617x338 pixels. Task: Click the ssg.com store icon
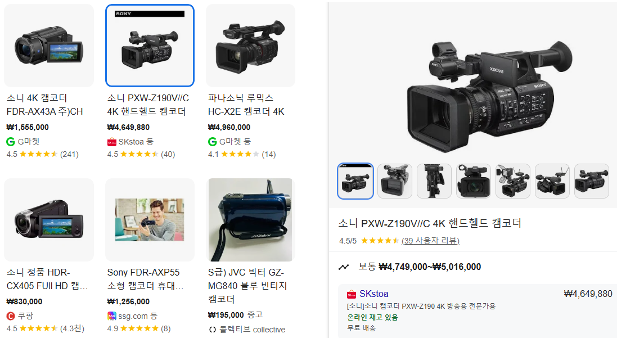112,316
